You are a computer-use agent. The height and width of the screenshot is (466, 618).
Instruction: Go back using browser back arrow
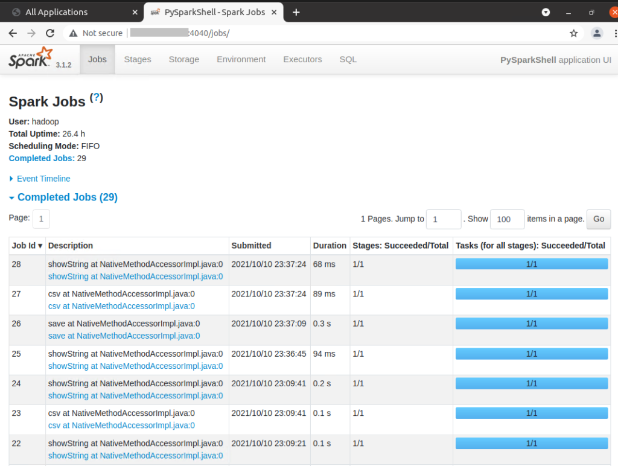[13, 33]
